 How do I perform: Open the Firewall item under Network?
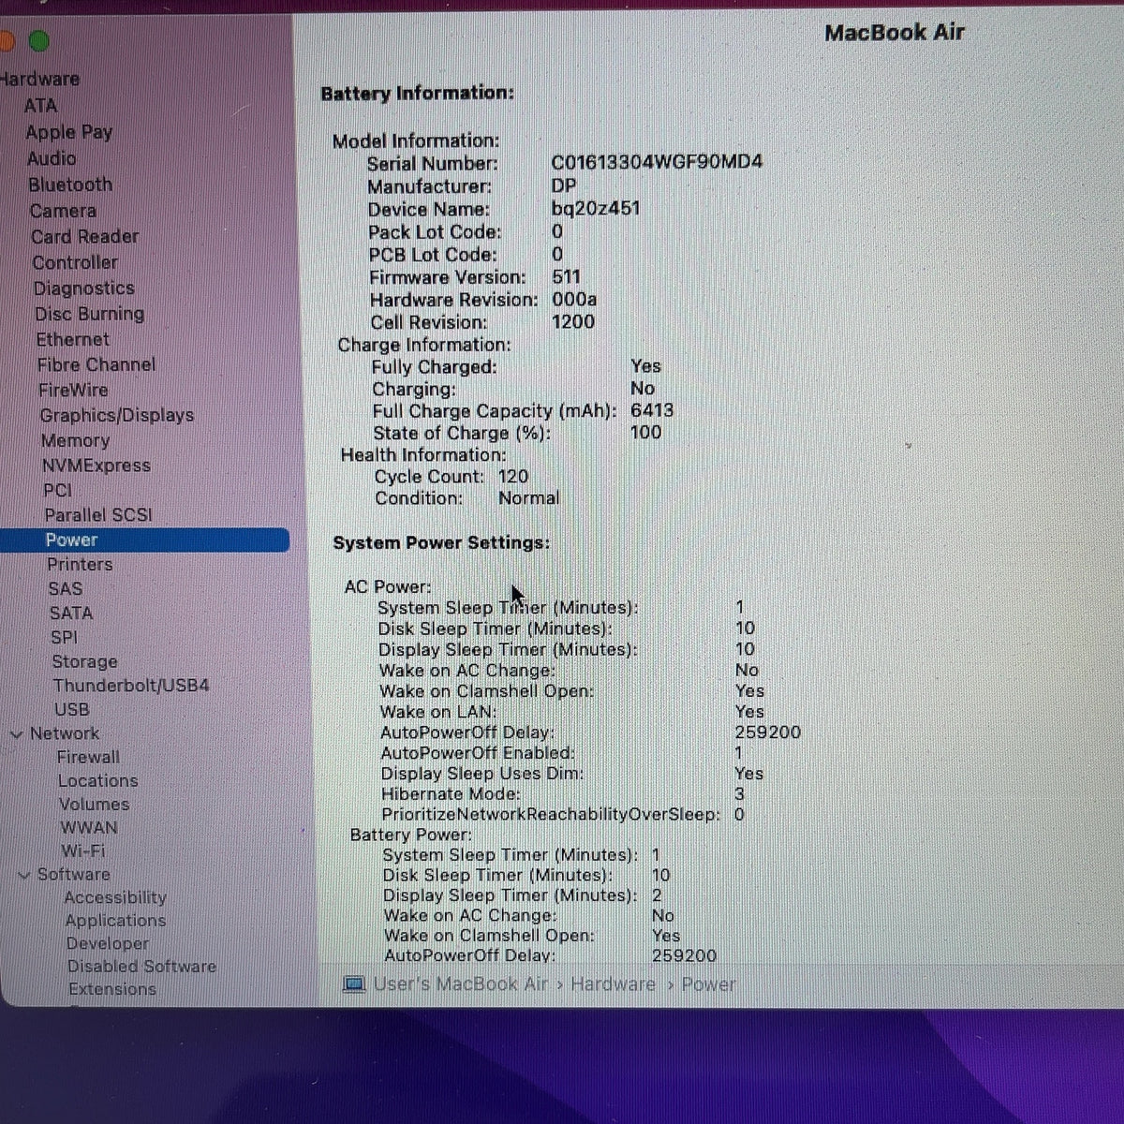coord(88,757)
